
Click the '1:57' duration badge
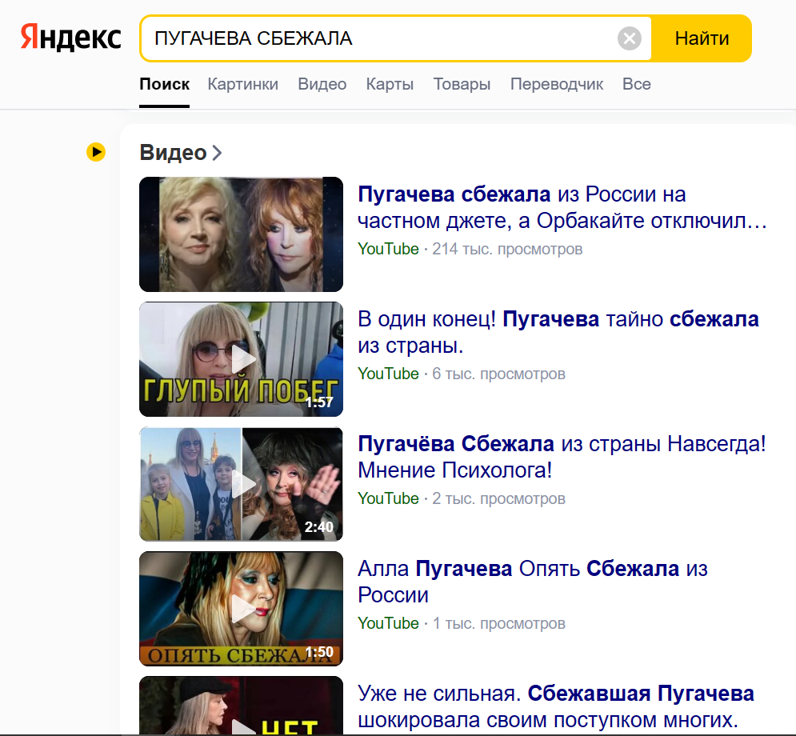[x=319, y=402]
